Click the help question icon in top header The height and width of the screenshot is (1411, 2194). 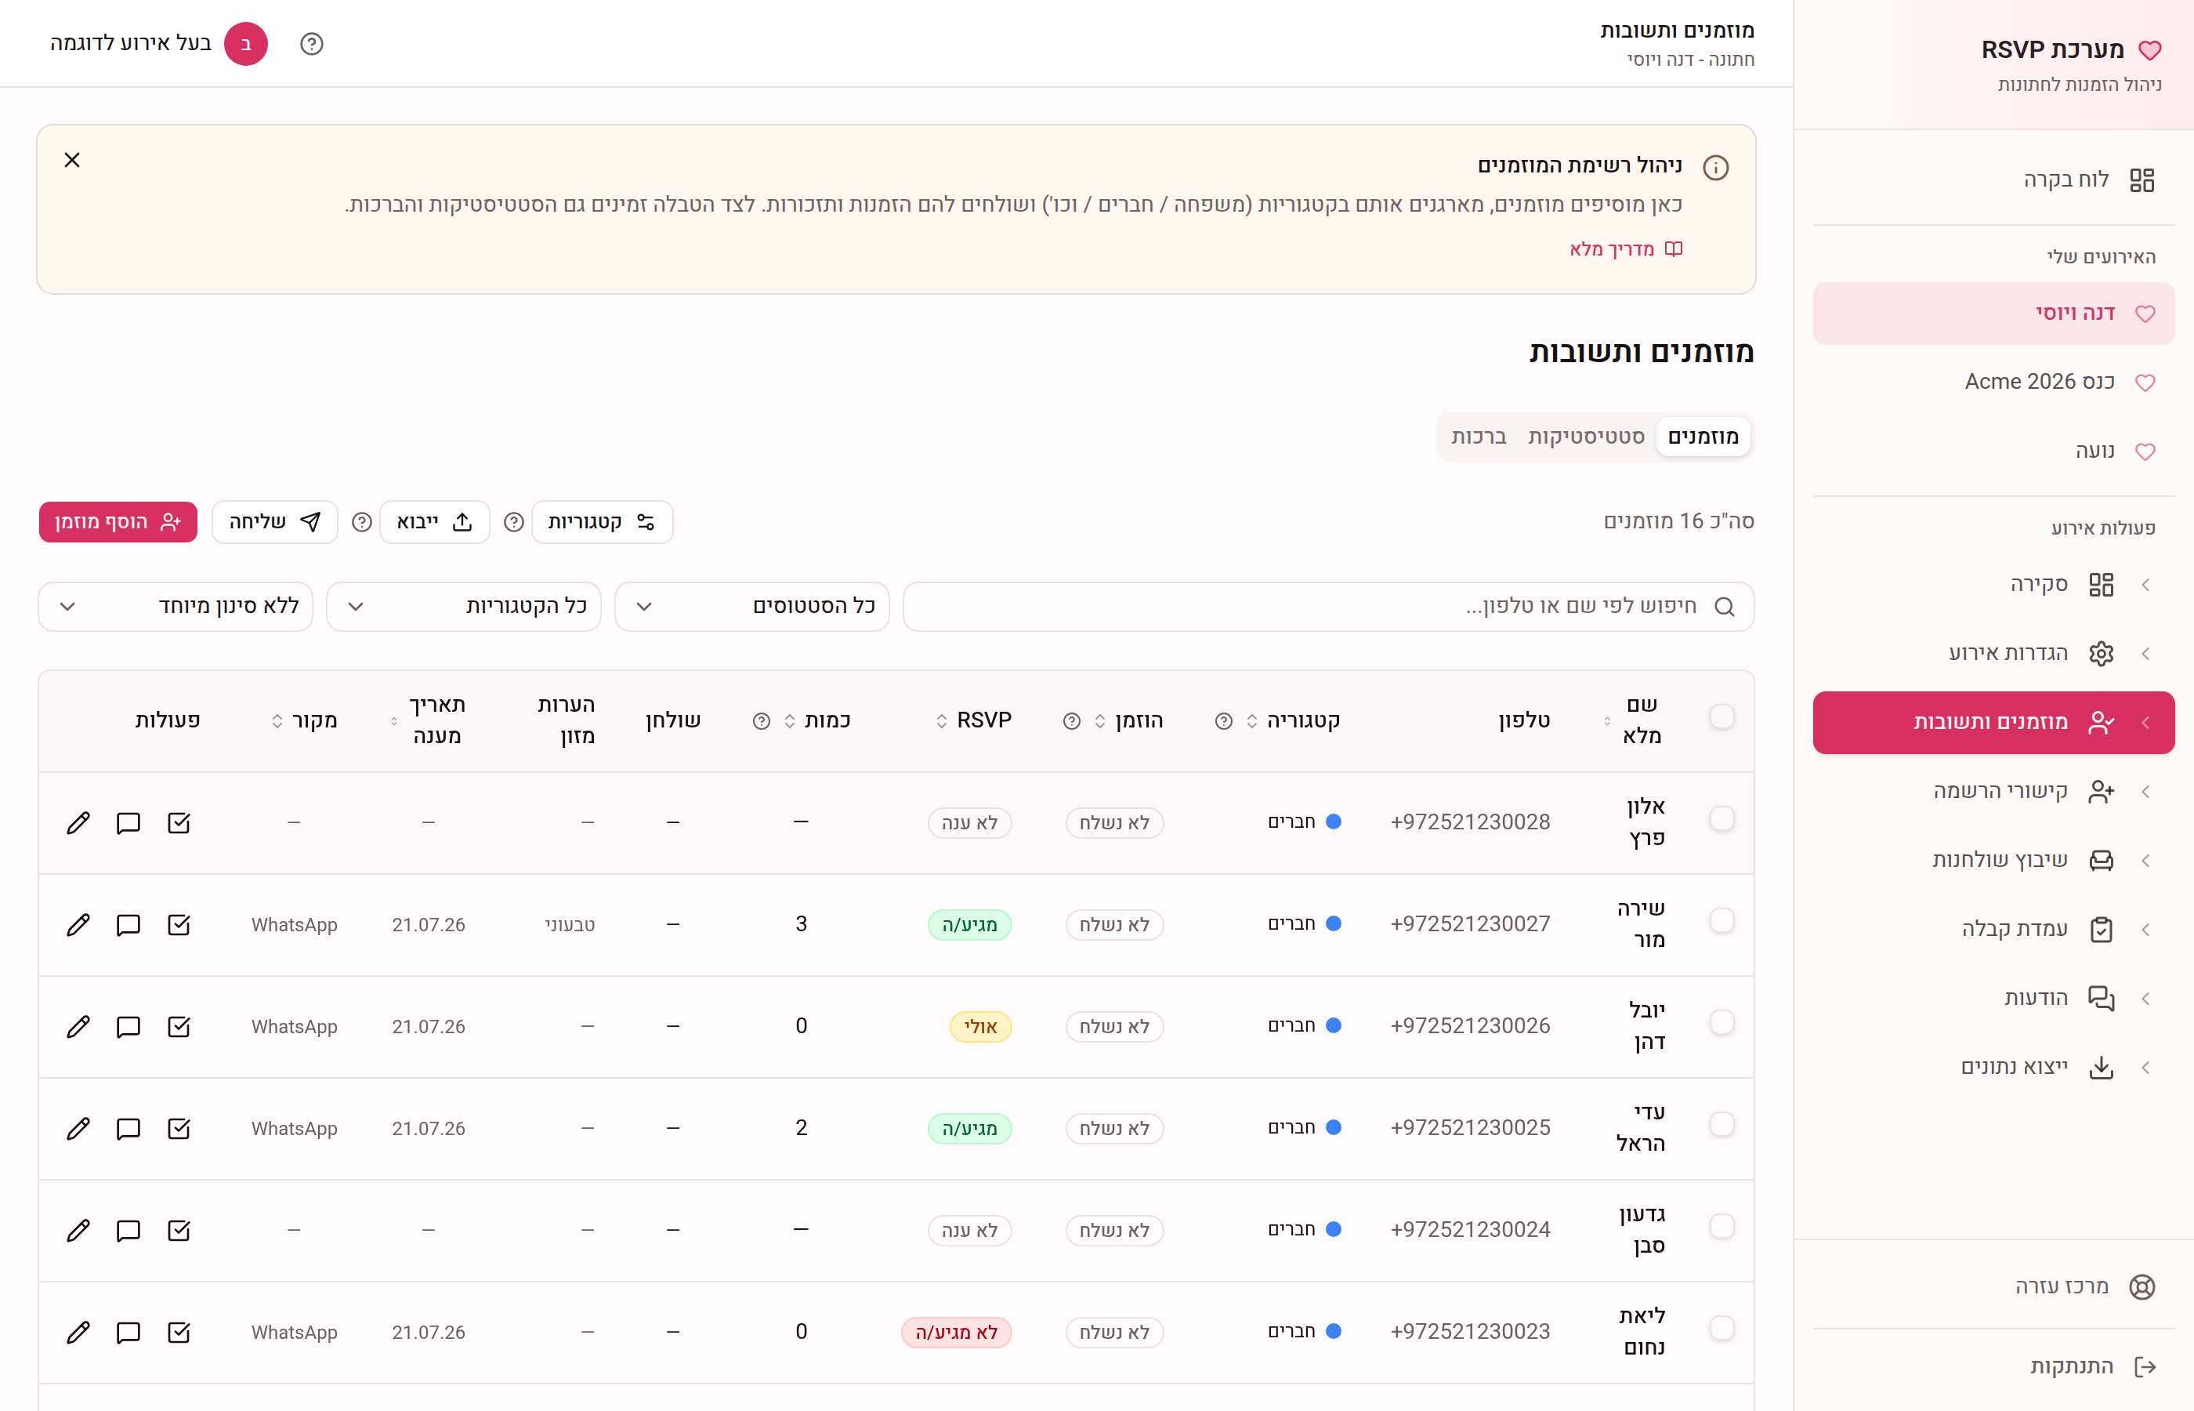pyautogui.click(x=311, y=44)
